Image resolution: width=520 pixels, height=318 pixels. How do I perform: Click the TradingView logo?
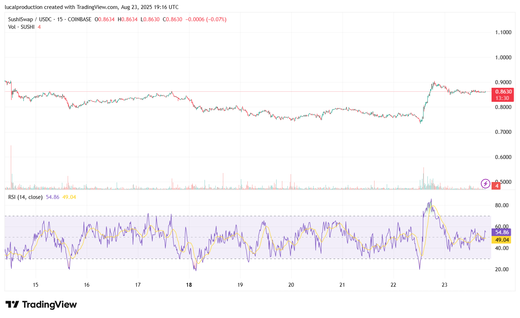[41, 305]
